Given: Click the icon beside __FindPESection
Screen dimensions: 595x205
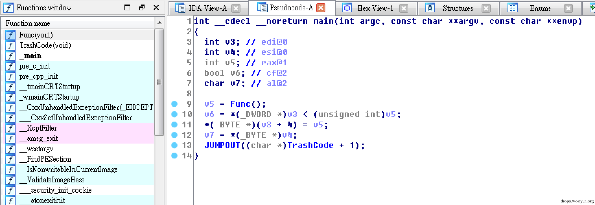Looking at the screenshot, I should click(x=10, y=159).
